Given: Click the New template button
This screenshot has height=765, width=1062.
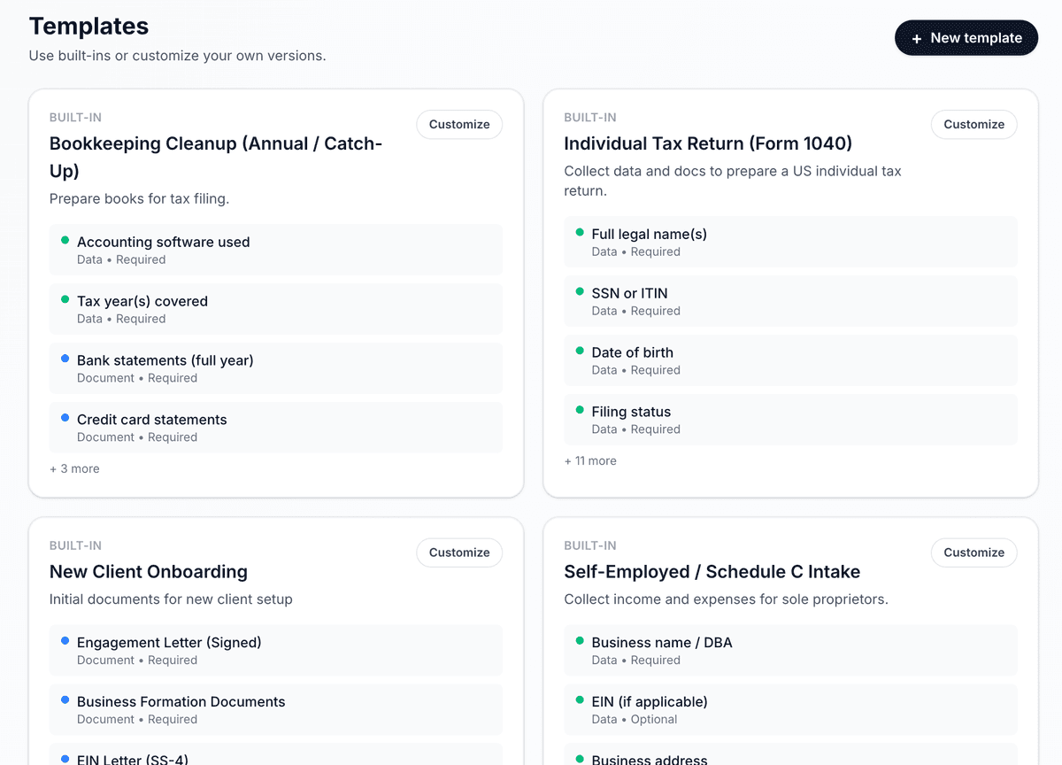Looking at the screenshot, I should coord(966,38).
